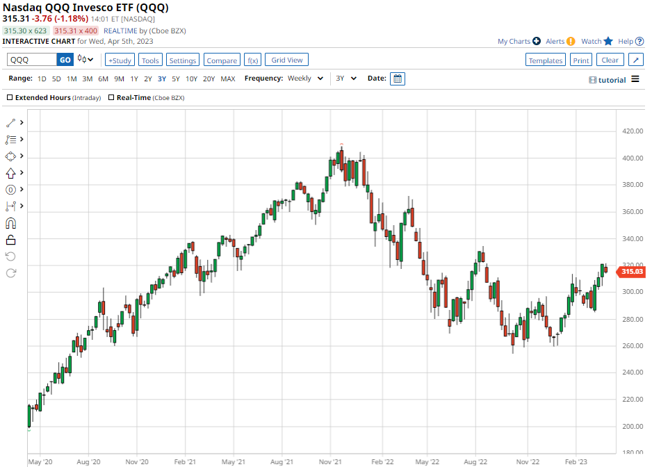This screenshot has height=467, width=652.
Task: Click the bid quote 315.30 x 623
Action: (x=25, y=31)
